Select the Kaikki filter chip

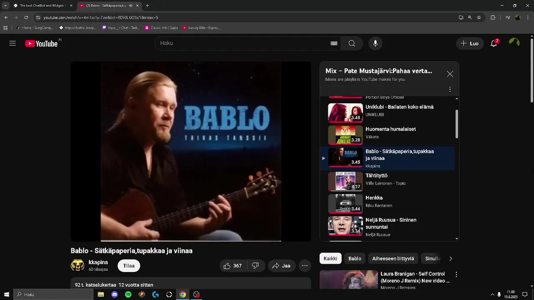pos(330,259)
